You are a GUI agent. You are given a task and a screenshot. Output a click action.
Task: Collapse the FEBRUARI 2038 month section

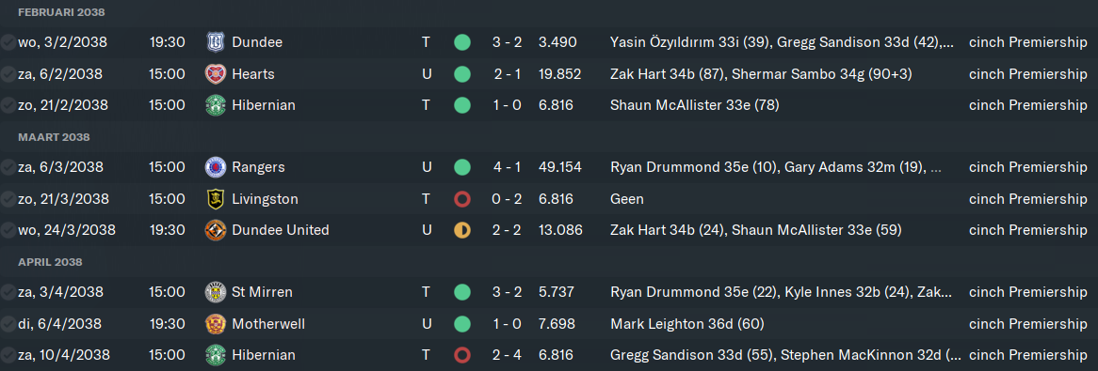[61, 12]
